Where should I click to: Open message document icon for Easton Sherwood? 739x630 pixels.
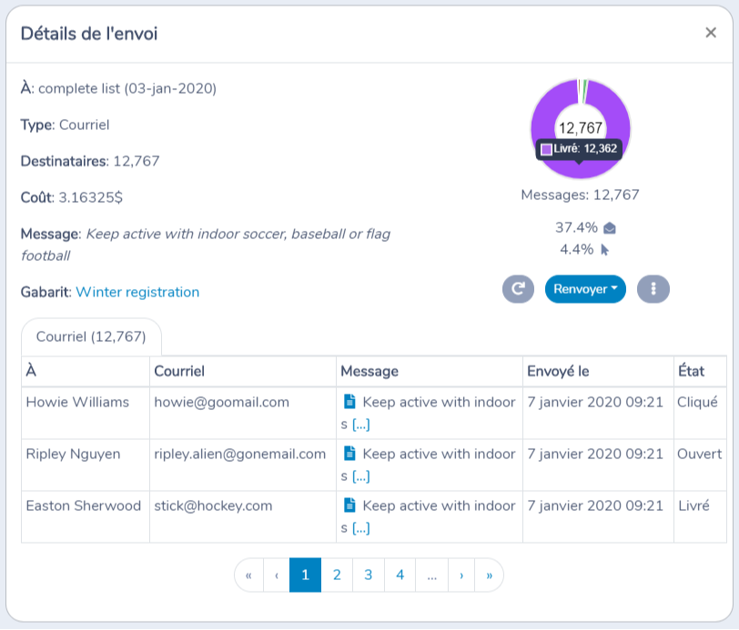click(x=349, y=505)
